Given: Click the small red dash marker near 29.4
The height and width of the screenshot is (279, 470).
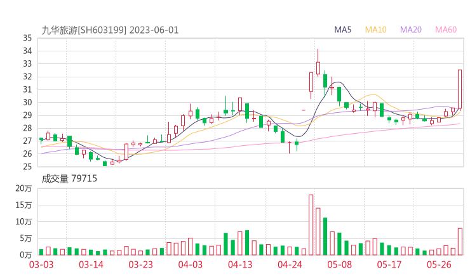Looking at the screenshot, I should coord(304,110).
